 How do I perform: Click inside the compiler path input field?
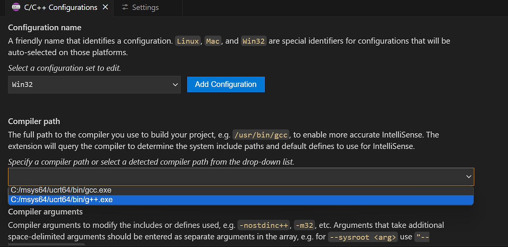point(241,176)
